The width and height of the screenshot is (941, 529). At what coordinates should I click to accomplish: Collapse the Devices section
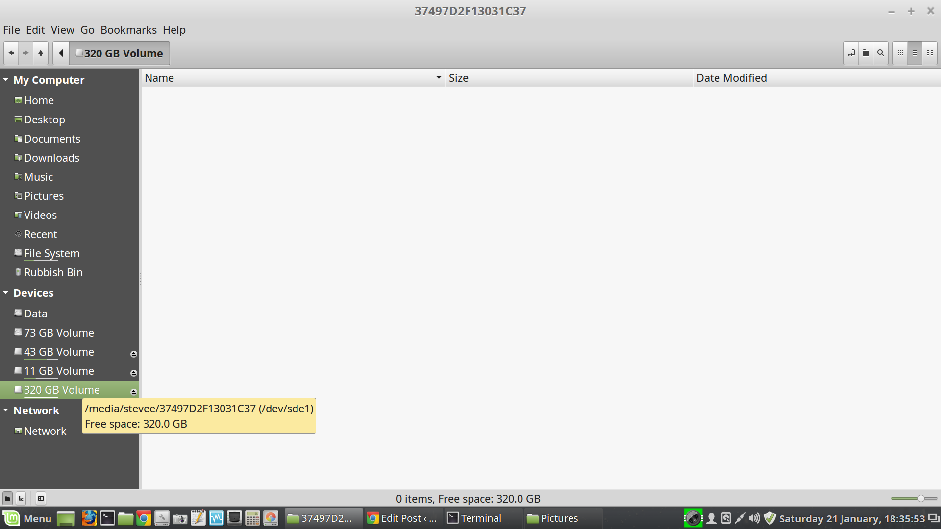click(x=6, y=293)
